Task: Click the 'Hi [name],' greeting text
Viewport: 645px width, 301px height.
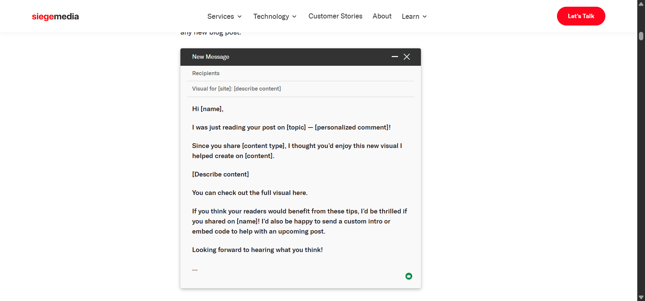Action: [x=208, y=109]
